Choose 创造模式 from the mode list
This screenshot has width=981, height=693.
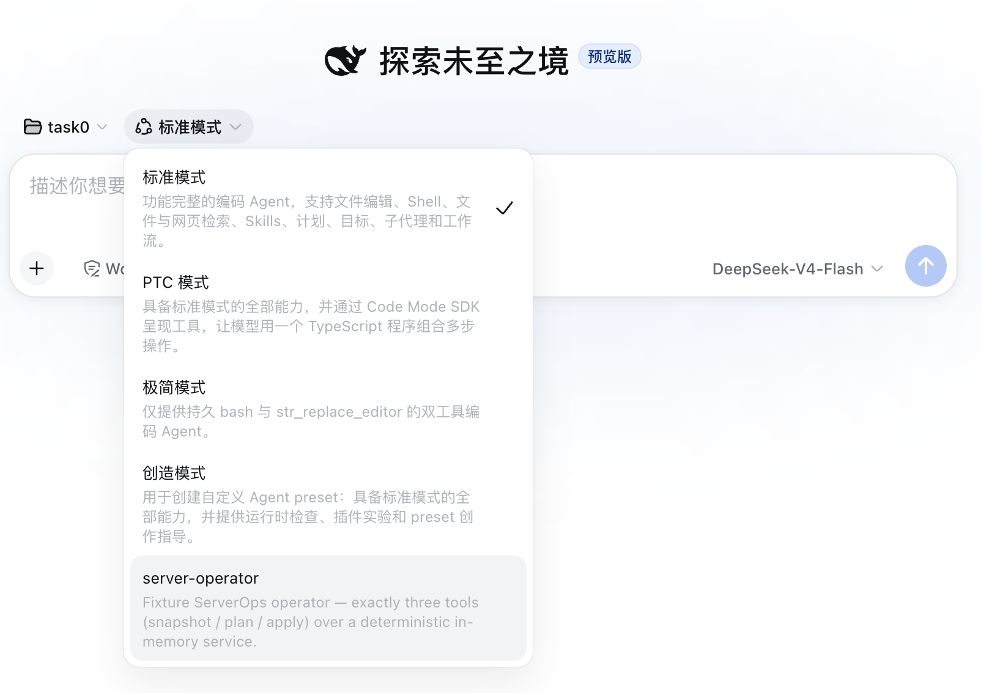(328, 504)
